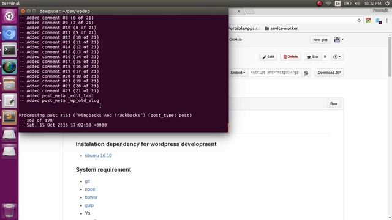Open the clock showing 10:32 PM

372,4
